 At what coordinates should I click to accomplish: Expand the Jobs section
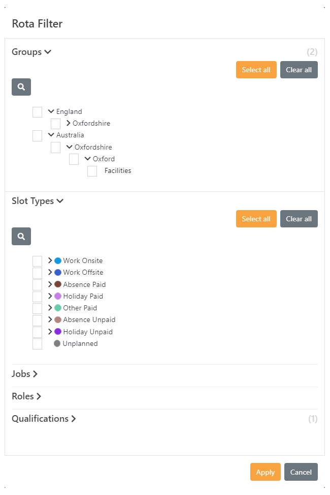pyautogui.click(x=24, y=374)
